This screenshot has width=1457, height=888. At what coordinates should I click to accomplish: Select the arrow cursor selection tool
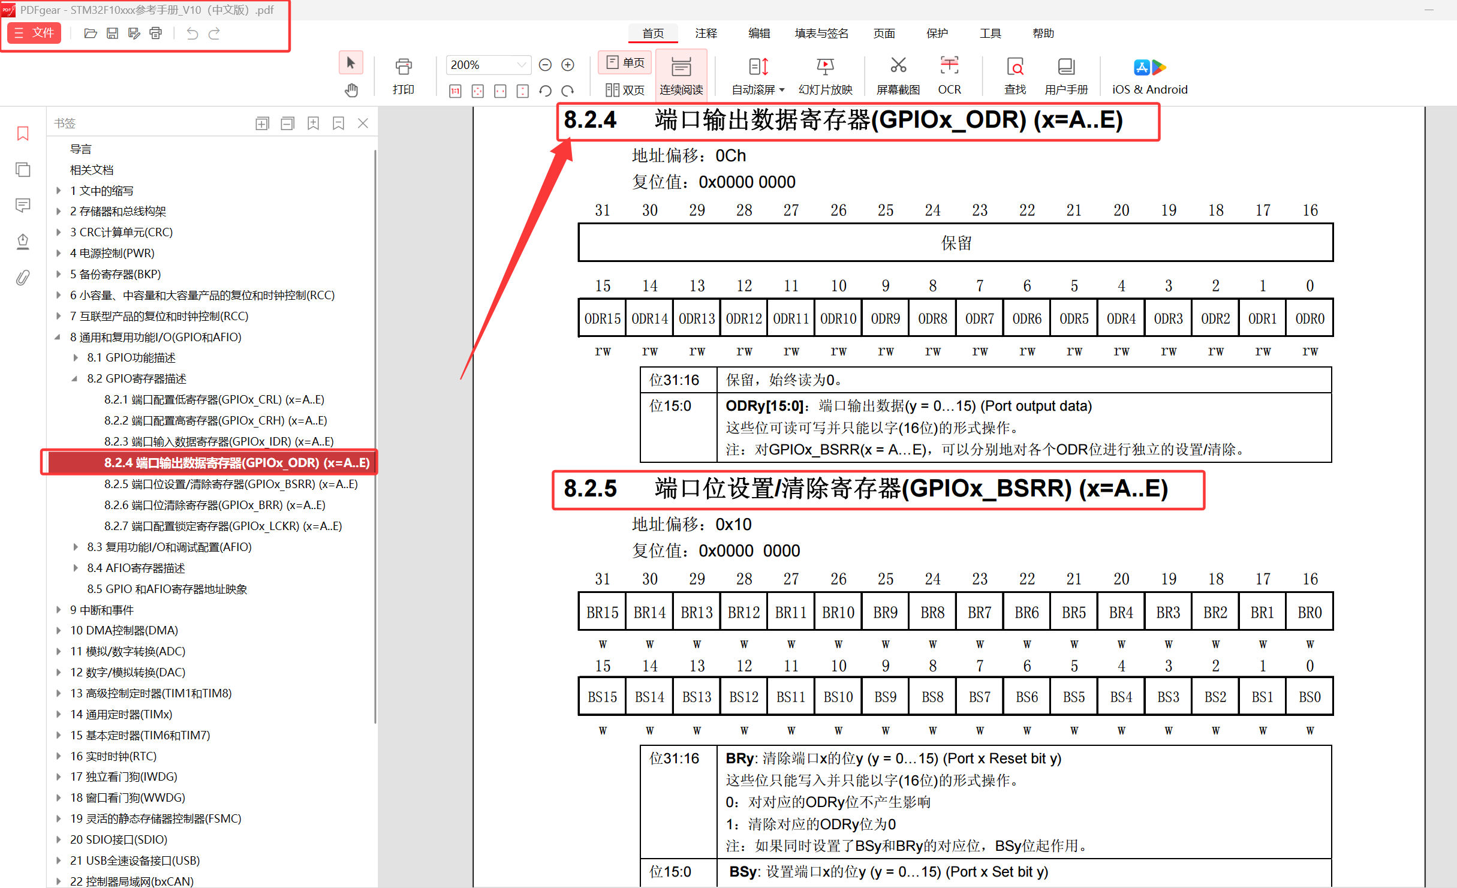coord(351,64)
